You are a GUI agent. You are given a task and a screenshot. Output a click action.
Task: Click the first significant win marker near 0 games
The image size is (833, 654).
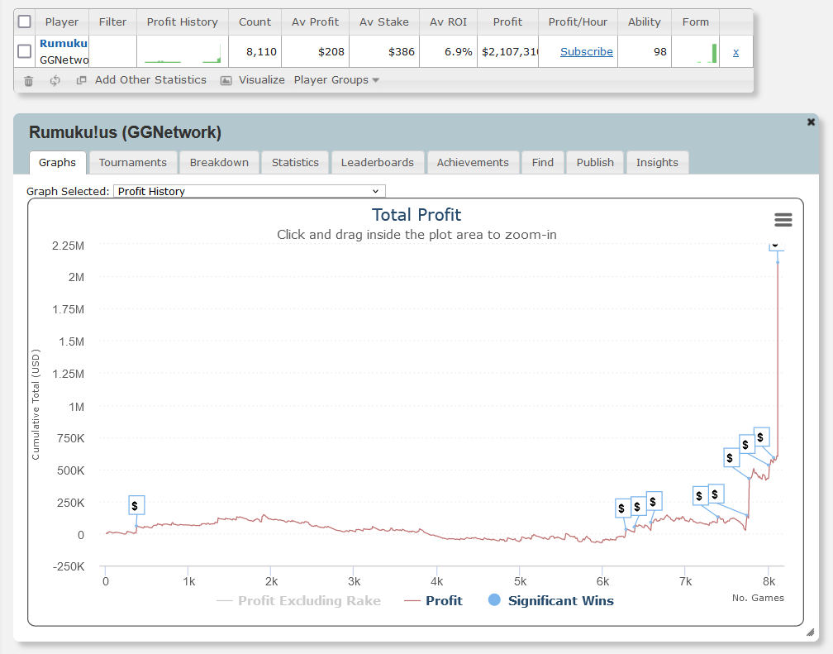pos(137,505)
